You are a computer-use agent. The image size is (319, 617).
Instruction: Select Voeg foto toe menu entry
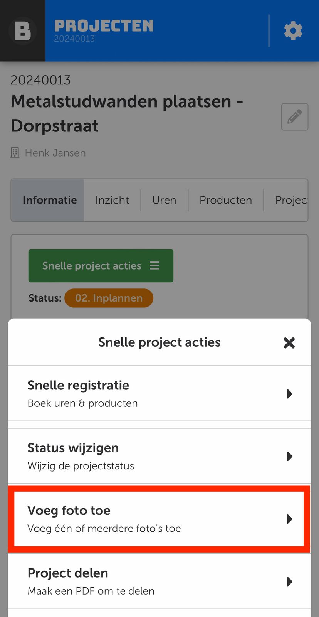coord(104,519)
